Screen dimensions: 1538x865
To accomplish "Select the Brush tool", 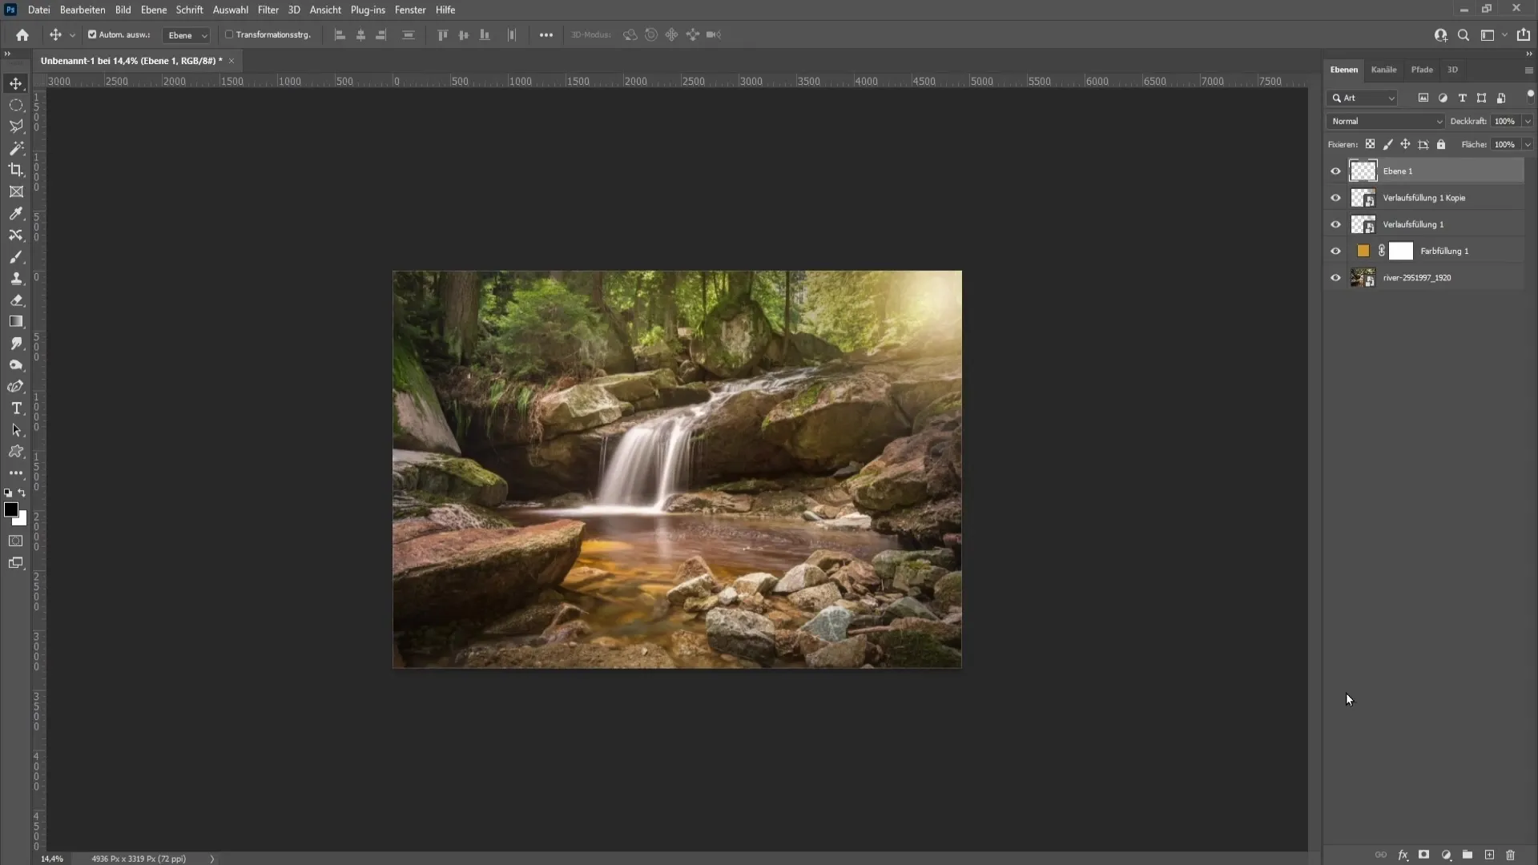I will tap(16, 256).
